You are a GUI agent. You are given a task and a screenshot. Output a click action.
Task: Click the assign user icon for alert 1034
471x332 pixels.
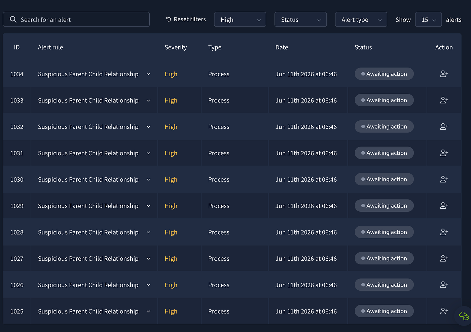pyautogui.click(x=444, y=74)
